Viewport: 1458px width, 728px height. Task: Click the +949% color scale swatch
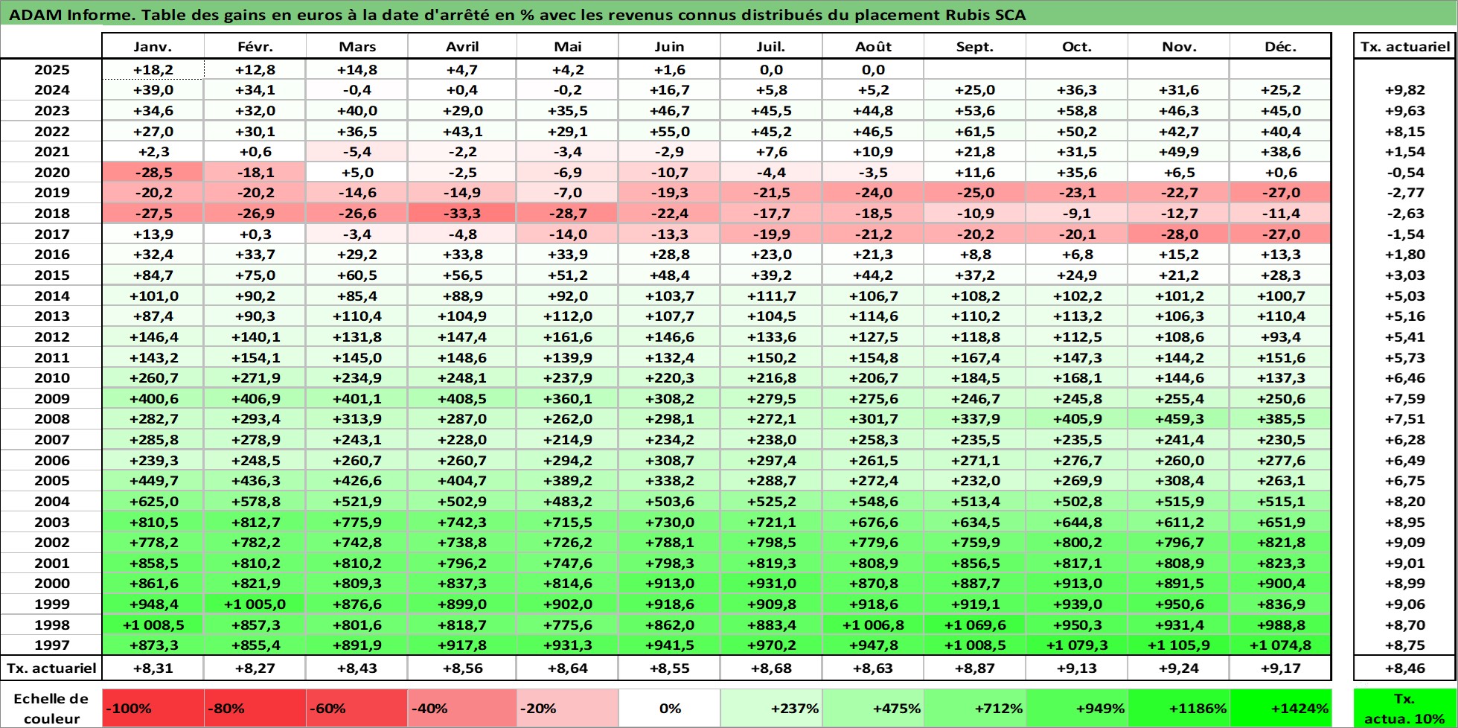click(x=1077, y=709)
